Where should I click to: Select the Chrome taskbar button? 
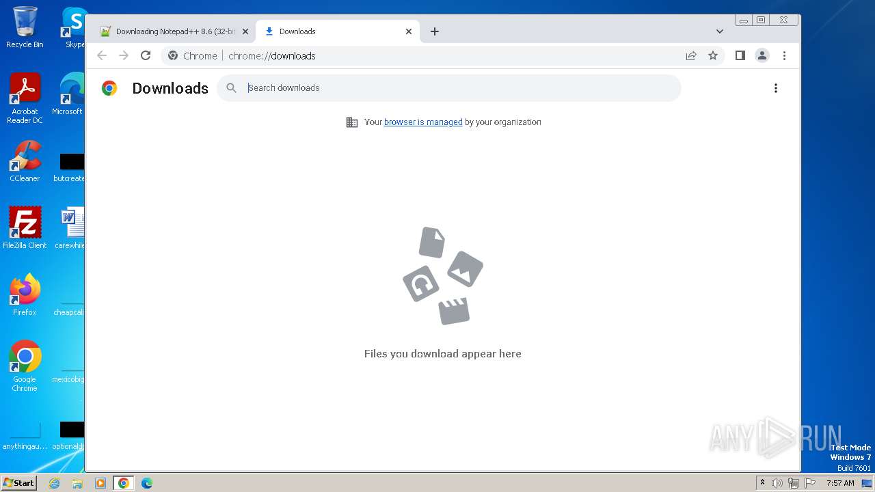(124, 483)
